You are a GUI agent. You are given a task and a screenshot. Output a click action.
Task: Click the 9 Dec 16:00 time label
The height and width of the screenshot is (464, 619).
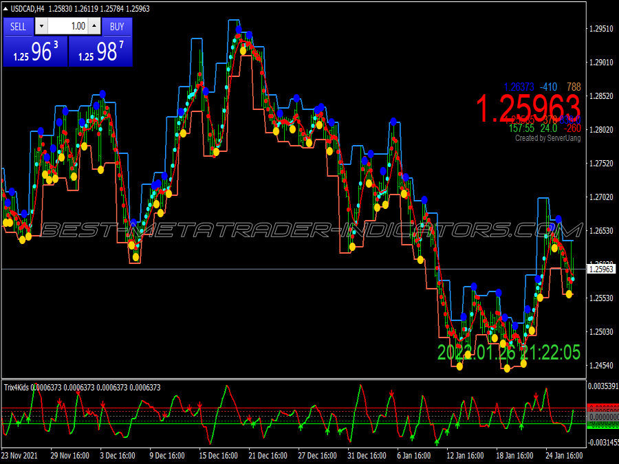point(167,455)
